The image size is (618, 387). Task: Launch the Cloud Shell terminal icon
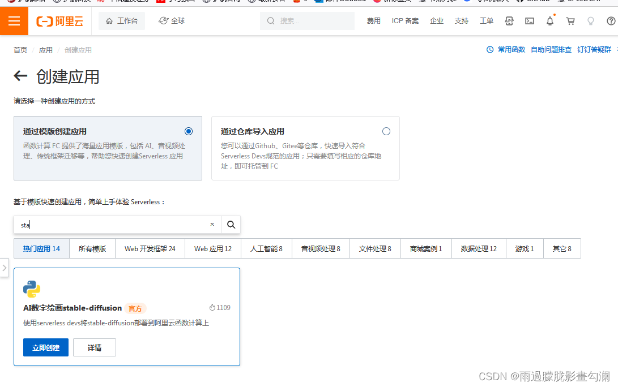[530, 21]
